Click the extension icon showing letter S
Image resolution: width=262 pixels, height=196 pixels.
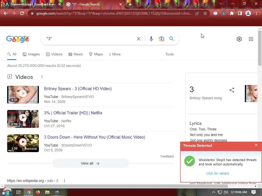[224, 13]
